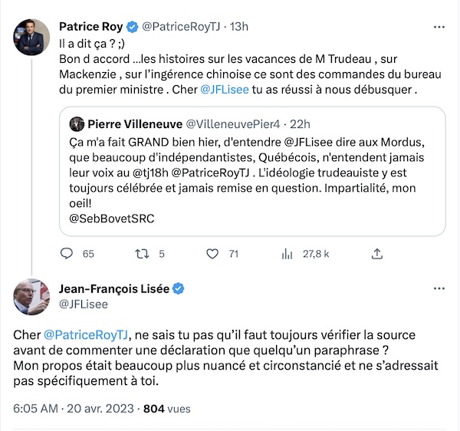
Task: Open the @JFLisee mention in Patrice's tweet
Action: [x=224, y=91]
